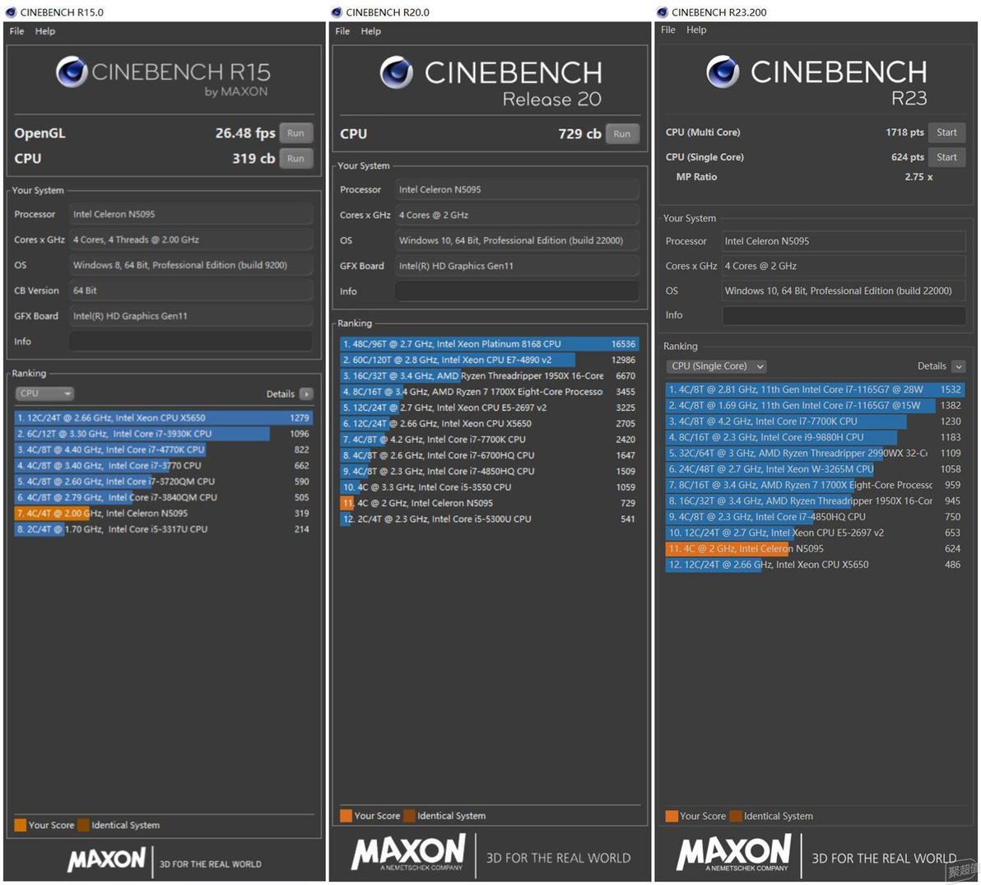The width and height of the screenshot is (981, 885).
Task: Select R20 ranking row Core i7-7700K 2420
Action: (x=489, y=440)
